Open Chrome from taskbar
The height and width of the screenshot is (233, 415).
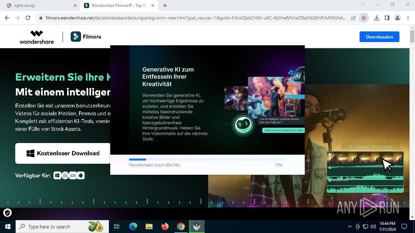tap(181, 227)
